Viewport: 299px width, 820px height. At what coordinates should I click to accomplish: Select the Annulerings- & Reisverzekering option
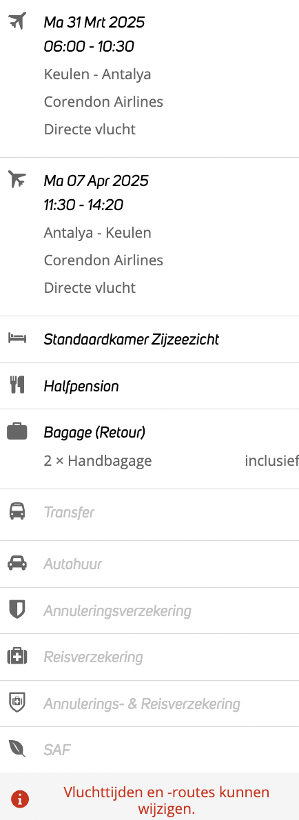[149, 704]
